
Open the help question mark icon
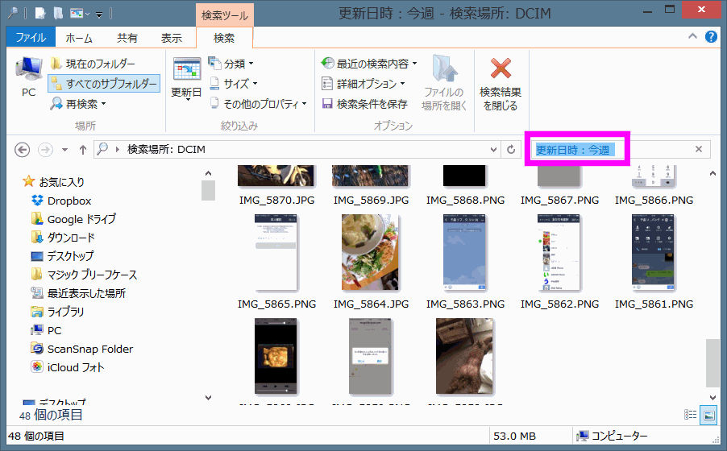[x=711, y=37]
